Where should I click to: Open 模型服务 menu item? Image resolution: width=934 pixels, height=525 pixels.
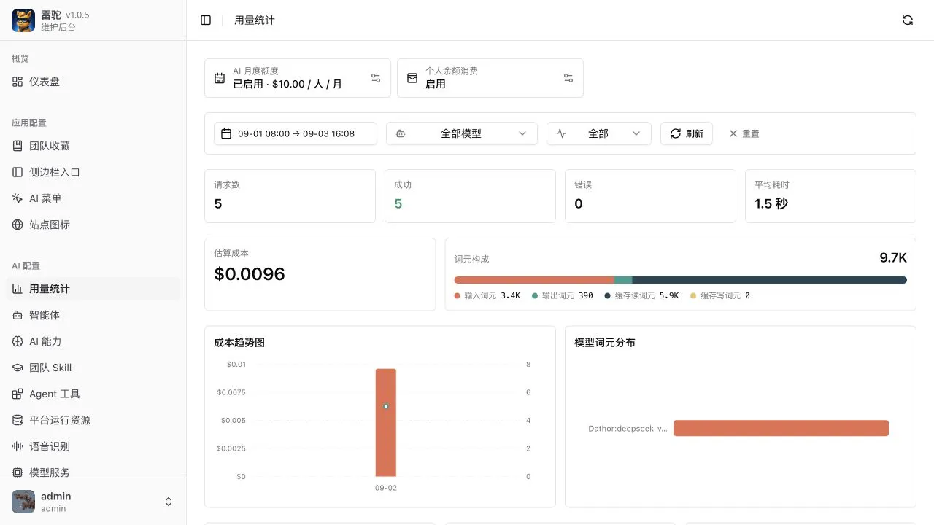(93, 472)
